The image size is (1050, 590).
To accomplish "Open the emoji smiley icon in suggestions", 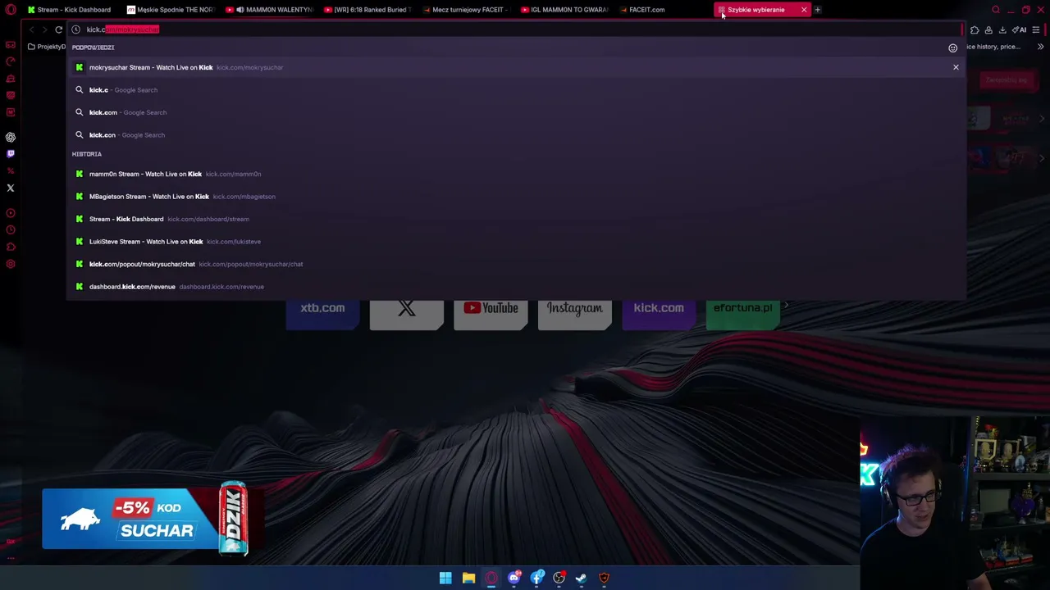I will 952,48.
